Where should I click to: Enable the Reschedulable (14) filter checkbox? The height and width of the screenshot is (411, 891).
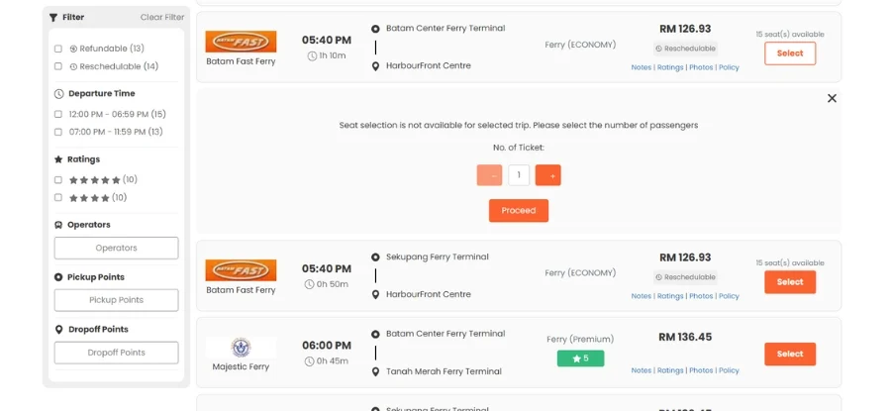tap(58, 66)
